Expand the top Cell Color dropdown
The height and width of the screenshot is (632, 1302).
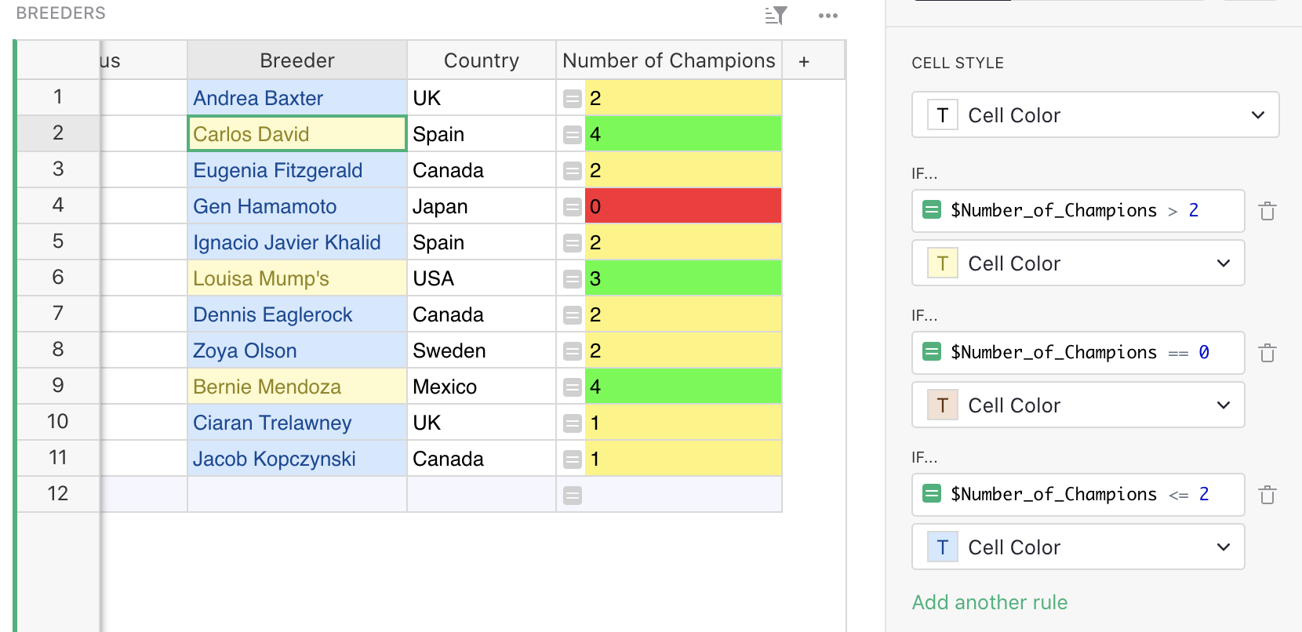pos(1095,114)
